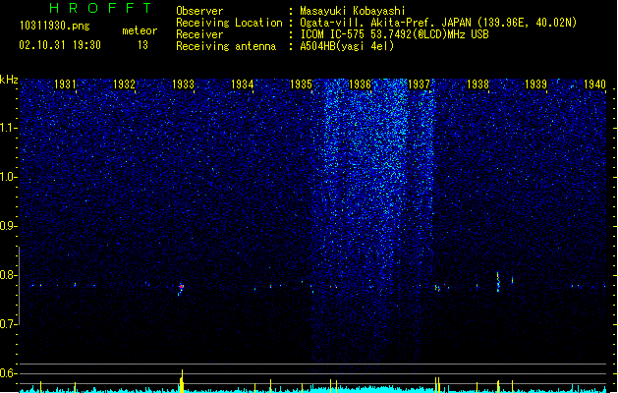The height and width of the screenshot is (393, 618).
Task: Click time marker 1935
Action: pyautogui.click(x=301, y=84)
